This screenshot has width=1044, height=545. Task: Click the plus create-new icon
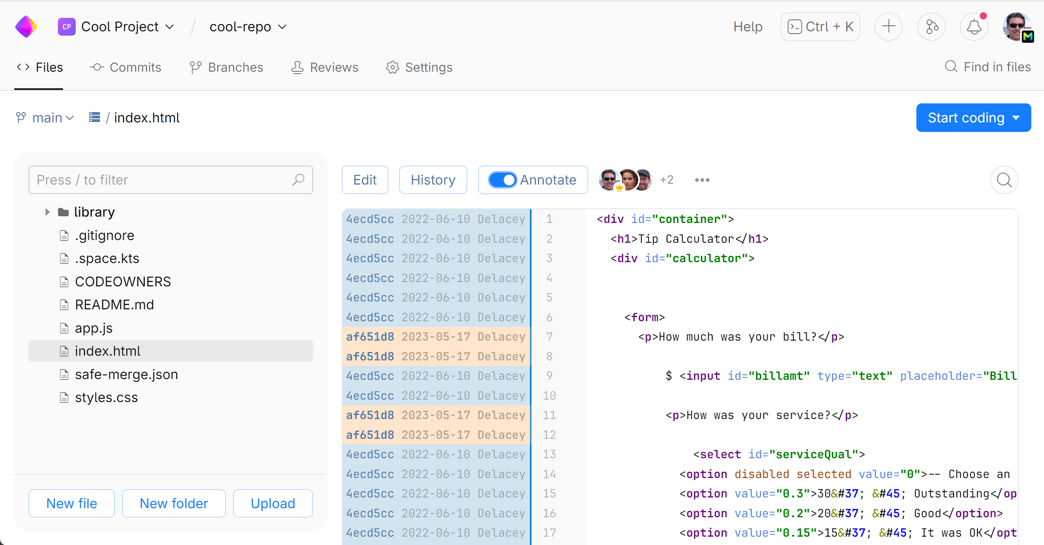tap(888, 27)
